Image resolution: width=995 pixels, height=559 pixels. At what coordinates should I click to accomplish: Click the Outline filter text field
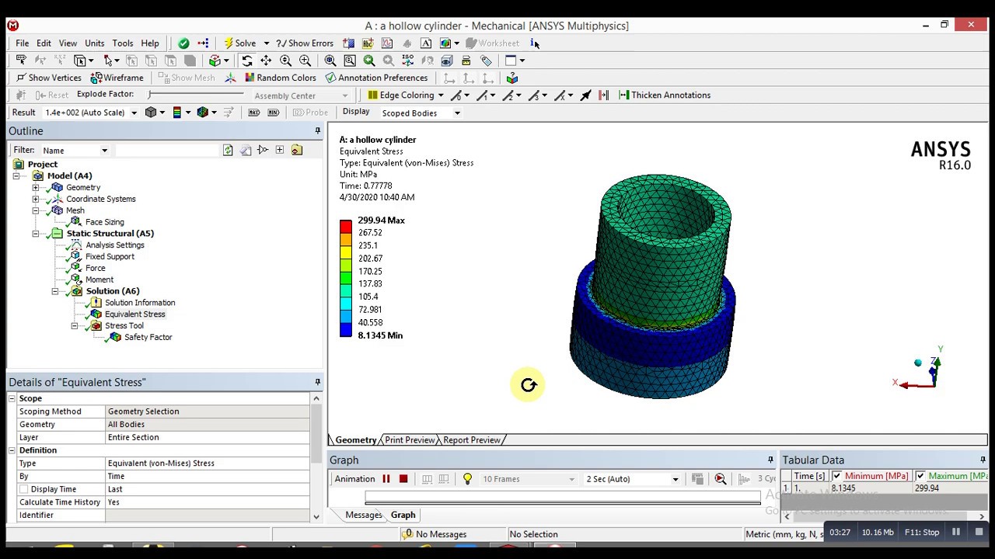167,151
